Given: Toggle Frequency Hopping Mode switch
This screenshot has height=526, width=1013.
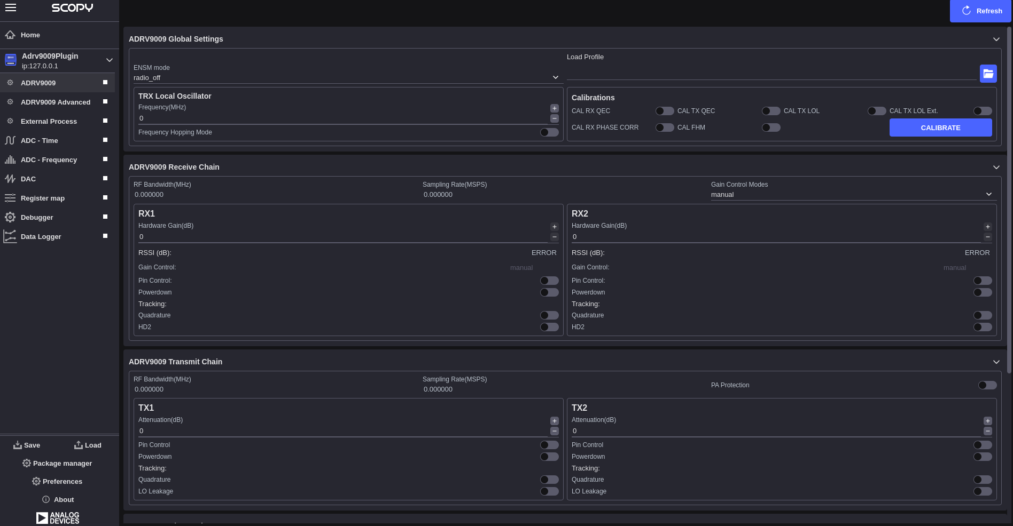Looking at the screenshot, I should coord(549,132).
